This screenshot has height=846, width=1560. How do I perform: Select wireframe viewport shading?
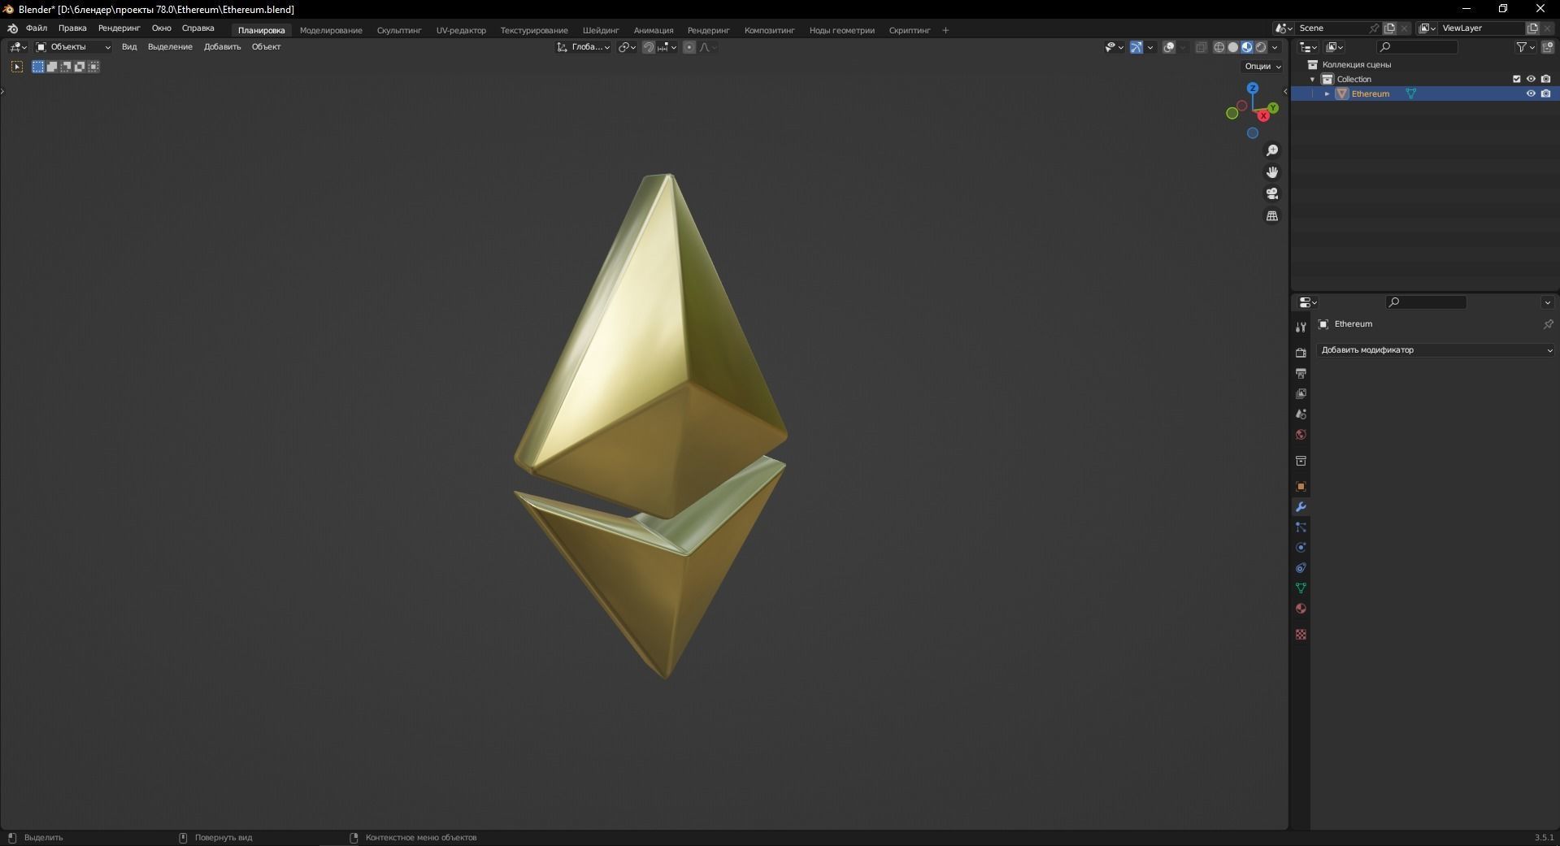1219,47
